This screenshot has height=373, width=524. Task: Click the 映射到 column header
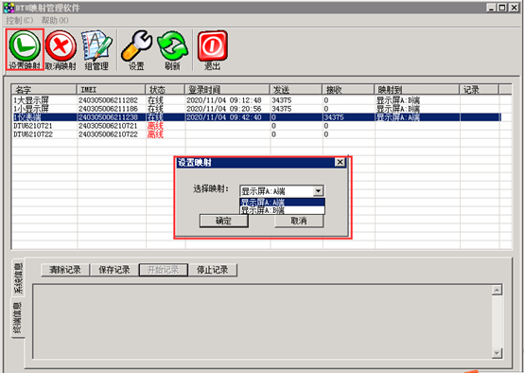coord(417,89)
